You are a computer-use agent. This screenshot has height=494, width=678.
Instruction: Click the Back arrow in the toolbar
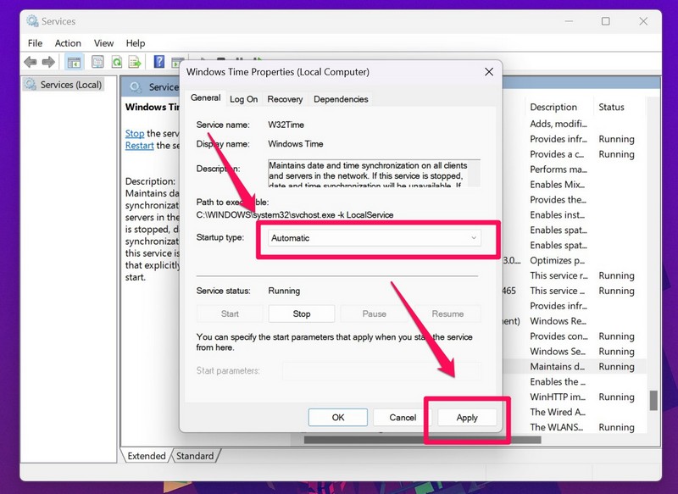coord(29,61)
